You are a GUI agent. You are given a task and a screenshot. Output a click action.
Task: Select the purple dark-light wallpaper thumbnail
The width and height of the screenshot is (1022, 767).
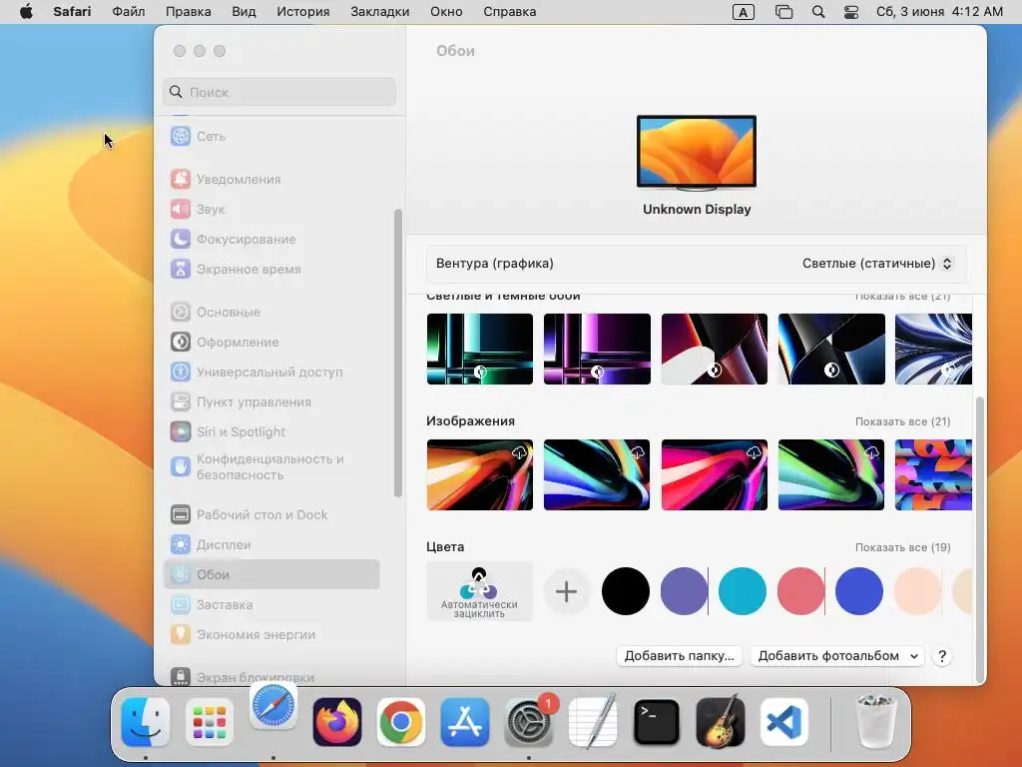(597, 349)
